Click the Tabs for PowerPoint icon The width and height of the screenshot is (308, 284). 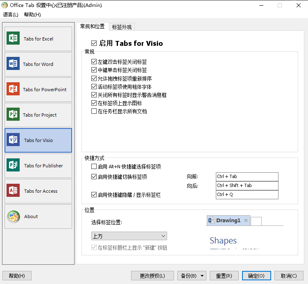click(x=13, y=90)
